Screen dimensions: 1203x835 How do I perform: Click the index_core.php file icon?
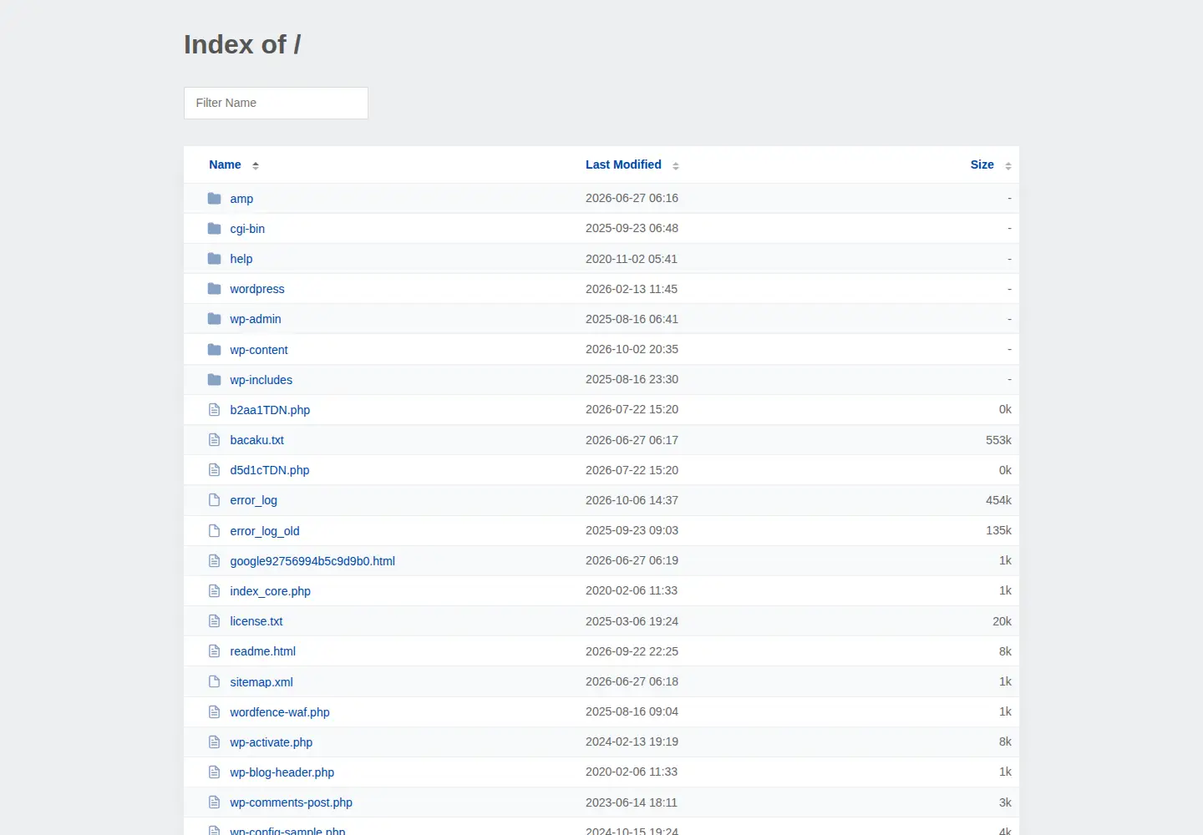point(215,591)
